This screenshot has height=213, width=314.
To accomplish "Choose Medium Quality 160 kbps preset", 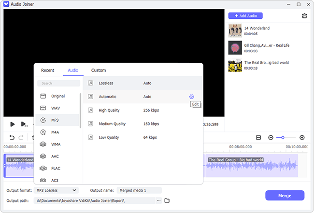I will [143, 124].
